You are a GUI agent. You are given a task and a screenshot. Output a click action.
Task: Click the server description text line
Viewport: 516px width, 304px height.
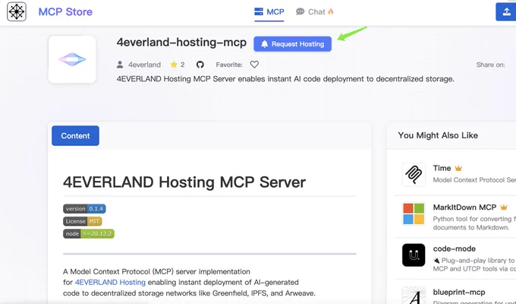tap(285, 79)
